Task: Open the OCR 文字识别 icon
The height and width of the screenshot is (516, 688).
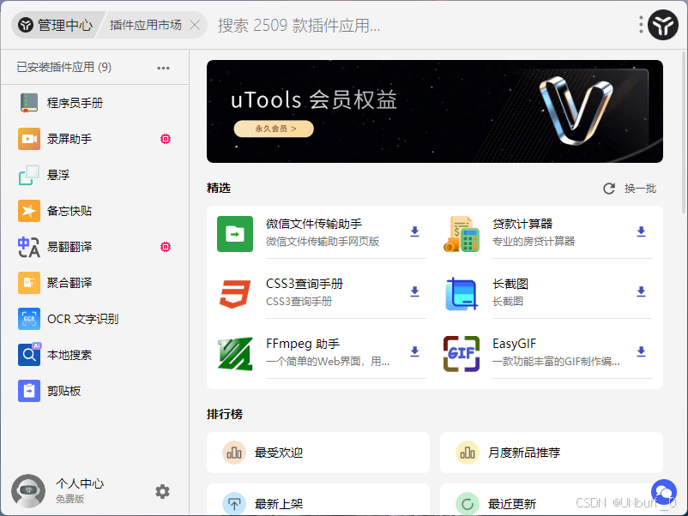Action: (29, 318)
